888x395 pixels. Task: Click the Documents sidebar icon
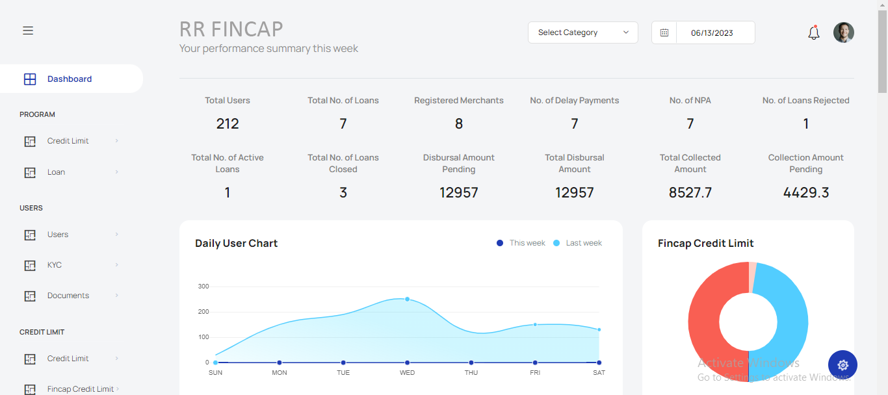pos(30,296)
